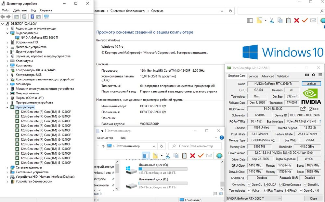Click the Explorer search field Поиск: Этот компьютер

pos(195,146)
